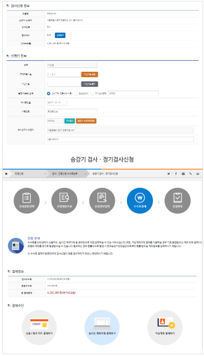Image resolution: width=204 pixels, height=356 pixels.
Task: Focus the 휴대전화 phone number field
Action: 64,74
